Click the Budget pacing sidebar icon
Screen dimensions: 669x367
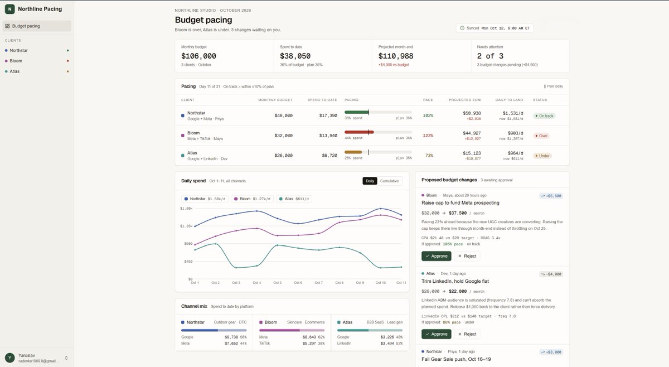(x=8, y=26)
